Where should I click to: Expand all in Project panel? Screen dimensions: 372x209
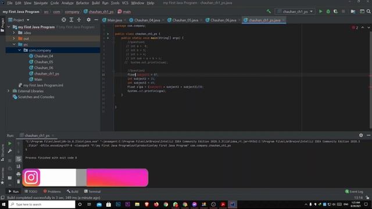71,20
